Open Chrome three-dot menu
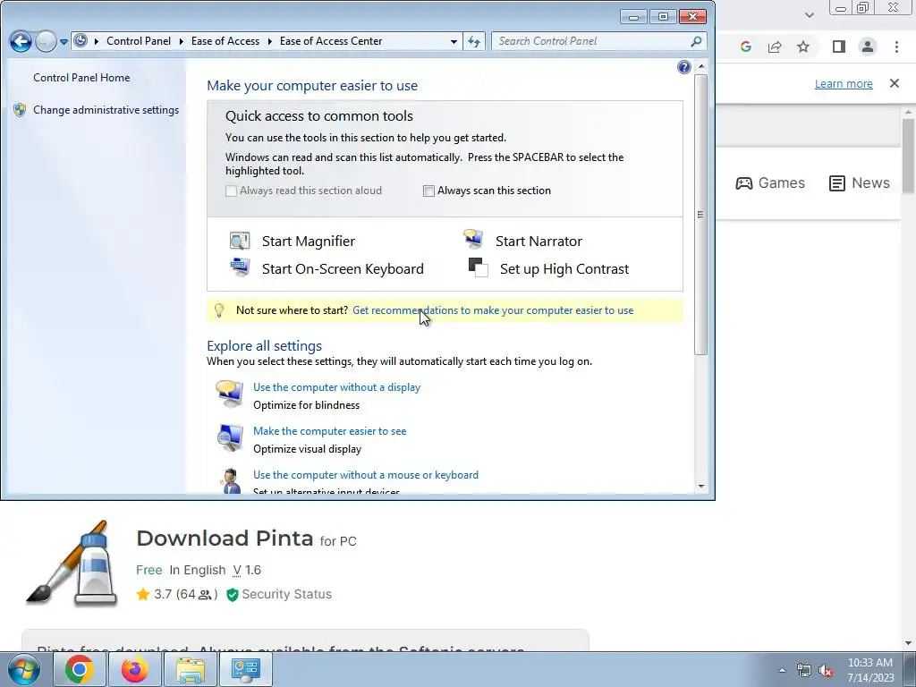916x687 pixels. (x=896, y=47)
